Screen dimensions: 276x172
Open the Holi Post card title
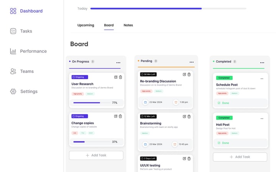[x=223, y=125]
